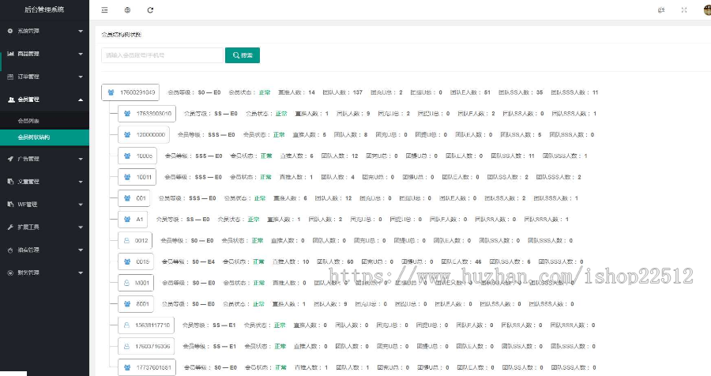Click the chart icon beside 商品管理
This screenshot has width=711, height=376.
[x=10, y=54]
